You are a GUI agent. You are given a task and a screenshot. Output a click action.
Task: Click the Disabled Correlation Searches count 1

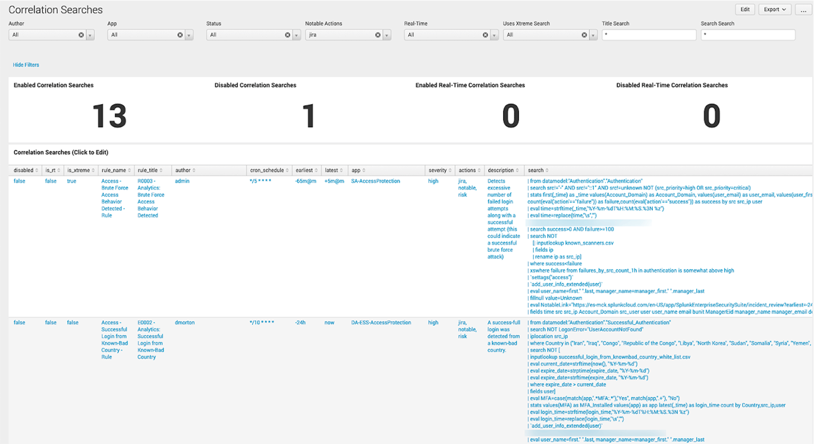[x=309, y=116]
